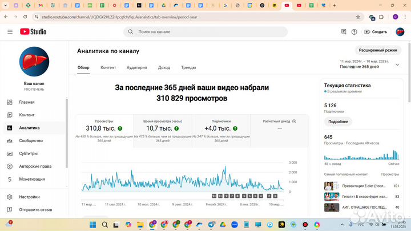Open 'Авторские права' sidebar item

[x=34, y=167]
